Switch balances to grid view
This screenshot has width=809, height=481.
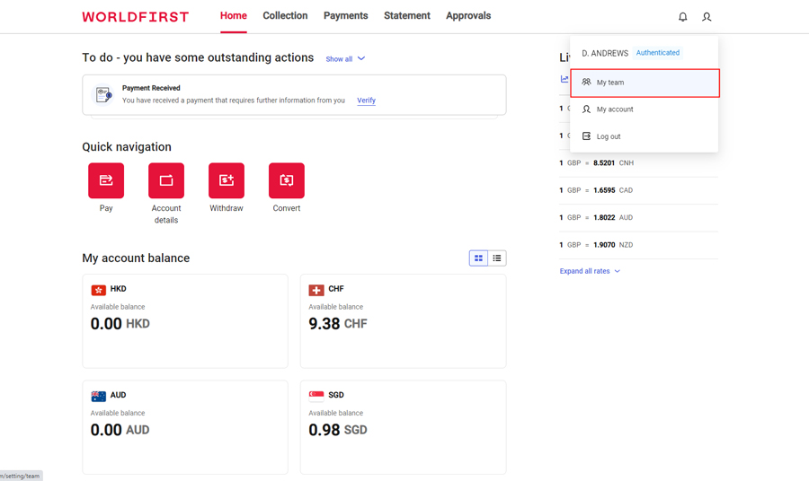478,258
